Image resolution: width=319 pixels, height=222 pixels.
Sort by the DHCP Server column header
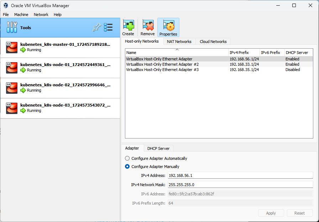299,53
